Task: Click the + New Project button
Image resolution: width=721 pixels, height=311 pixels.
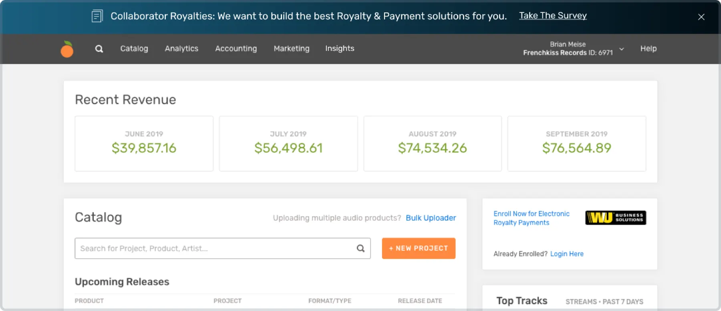Action: click(x=419, y=248)
